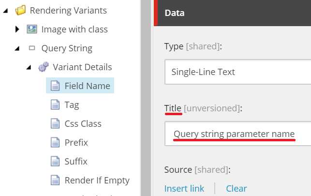The image size is (311, 196).
Task: Click the Tag document icon
Action: coord(55,105)
